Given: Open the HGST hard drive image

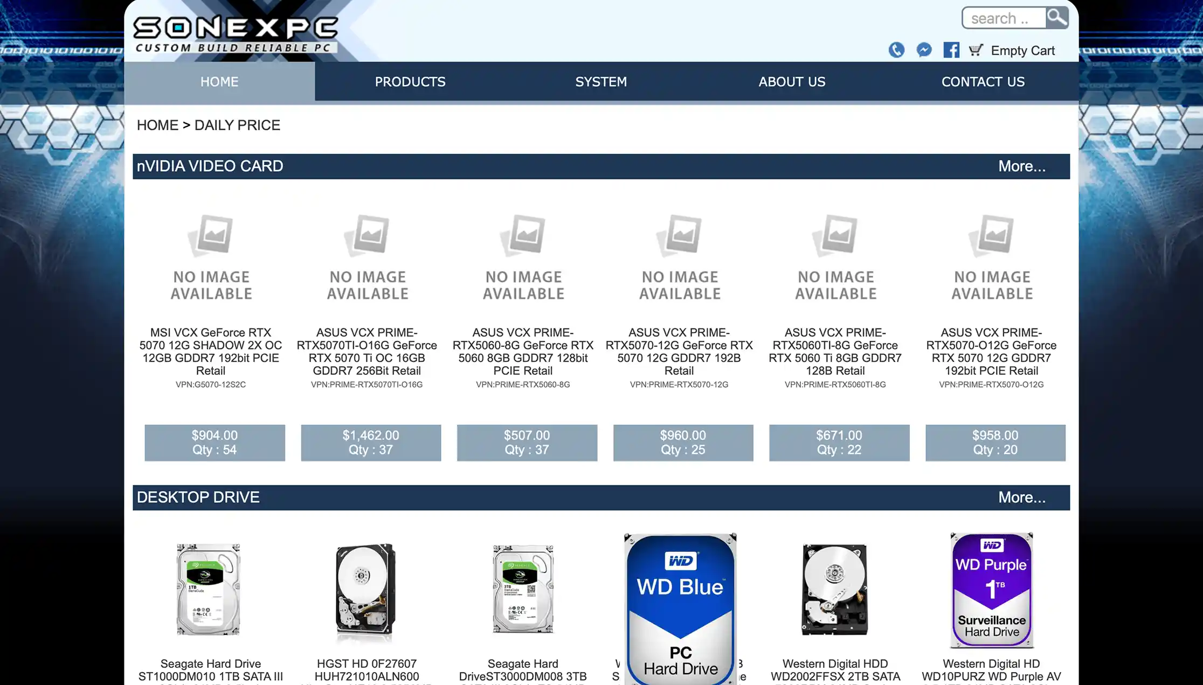Looking at the screenshot, I should [x=366, y=592].
